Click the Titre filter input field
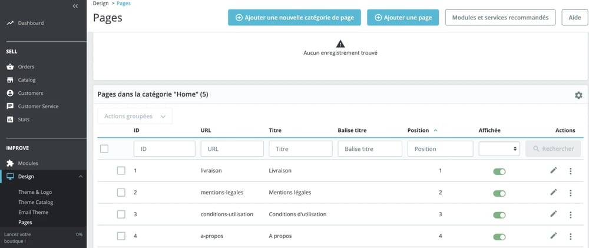 click(300, 149)
